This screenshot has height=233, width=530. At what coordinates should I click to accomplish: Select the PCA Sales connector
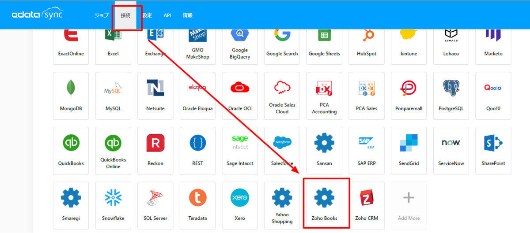tap(367, 96)
